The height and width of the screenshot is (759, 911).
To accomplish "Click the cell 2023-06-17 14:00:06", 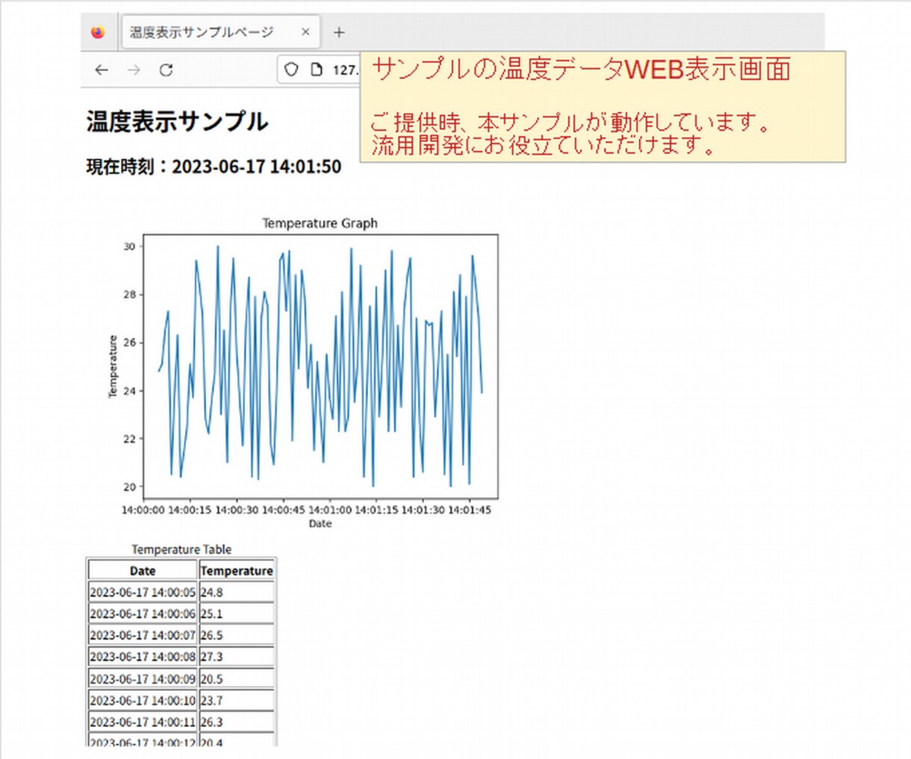I will click(x=143, y=614).
